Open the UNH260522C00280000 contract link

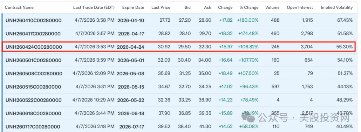tap(34, 100)
